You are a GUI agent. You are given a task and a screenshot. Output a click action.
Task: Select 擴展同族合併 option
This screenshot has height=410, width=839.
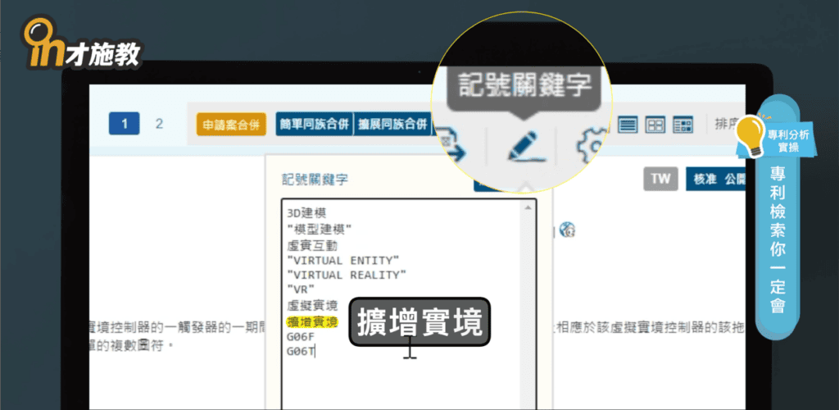[x=393, y=125]
